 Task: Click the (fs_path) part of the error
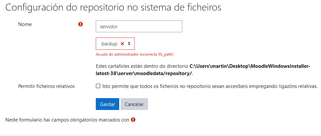pyautogui.click(x=166, y=54)
